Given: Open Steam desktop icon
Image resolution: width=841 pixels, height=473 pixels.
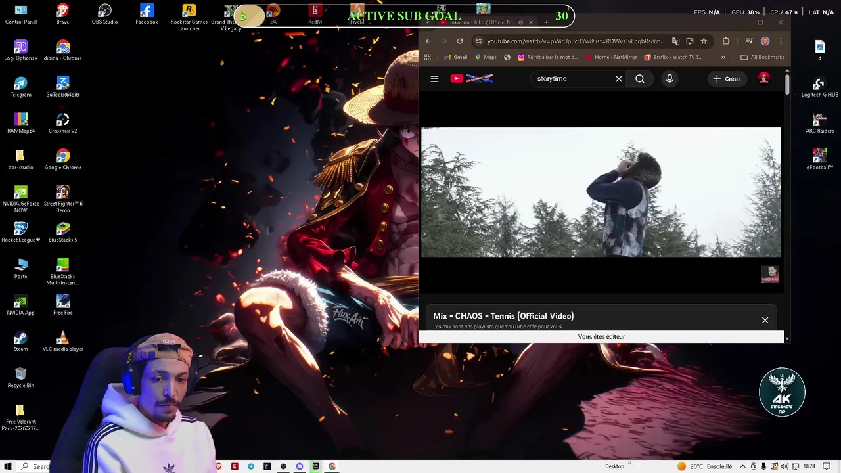Looking at the screenshot, I should (20, 342).
